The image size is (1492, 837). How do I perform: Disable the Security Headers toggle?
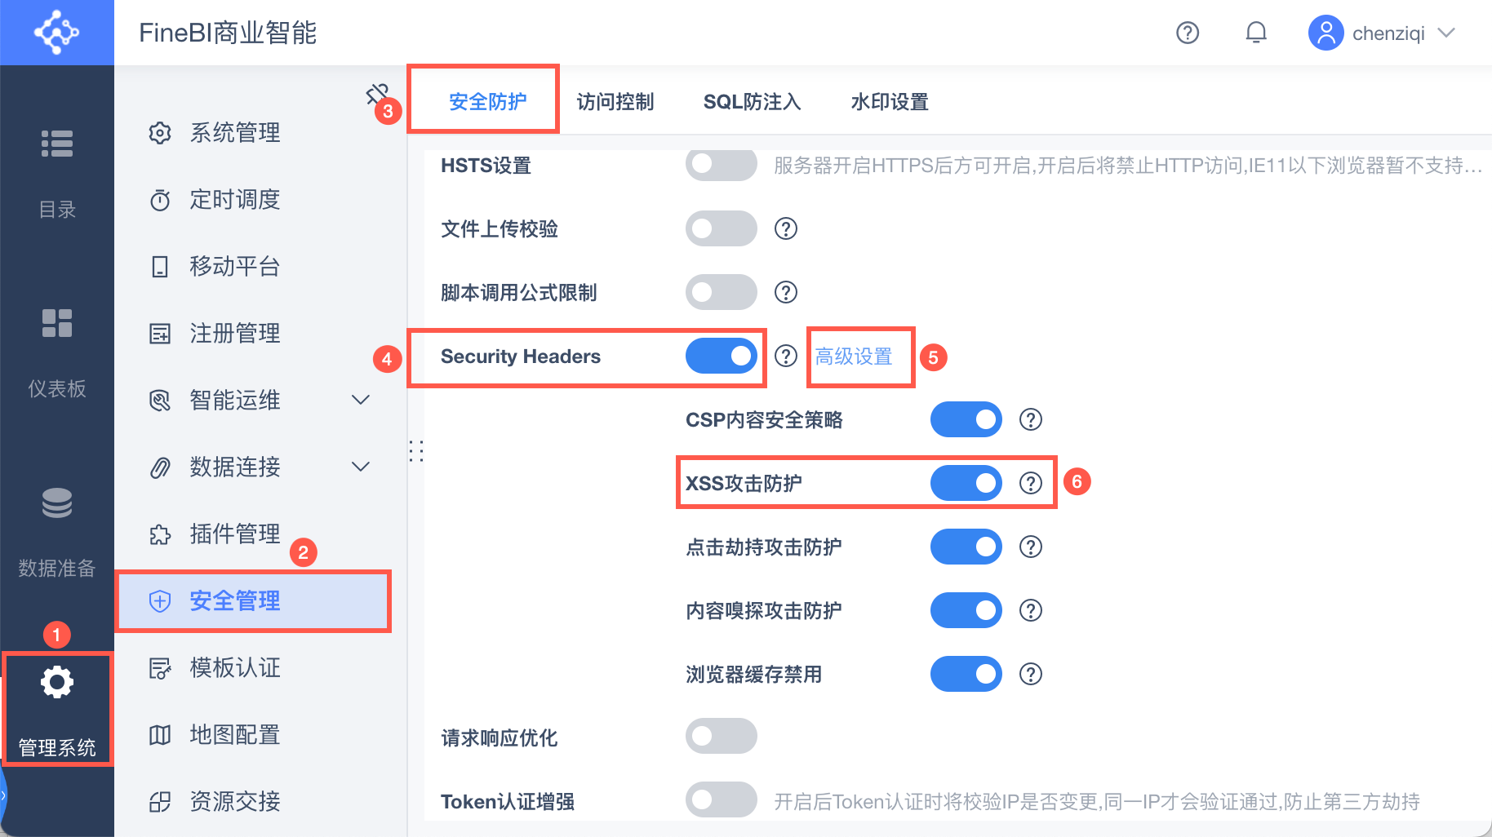721,356
